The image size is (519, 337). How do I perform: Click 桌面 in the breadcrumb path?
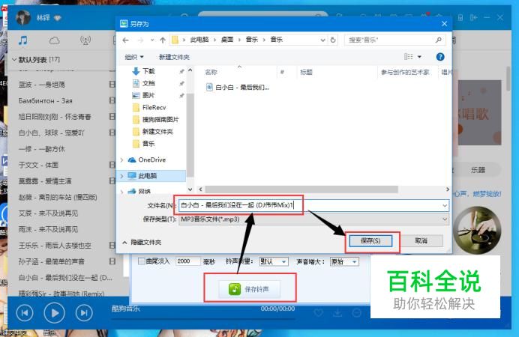227,40
